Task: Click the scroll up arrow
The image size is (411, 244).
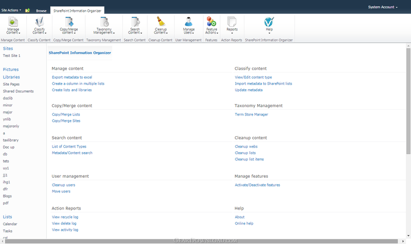Action: point(408,46)
